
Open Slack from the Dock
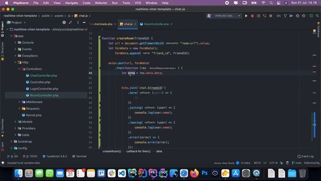pos(111,173)
